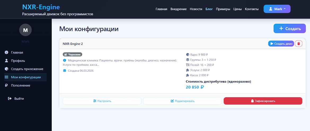Click the cube icon next to Создать приложение

point(6,69)
